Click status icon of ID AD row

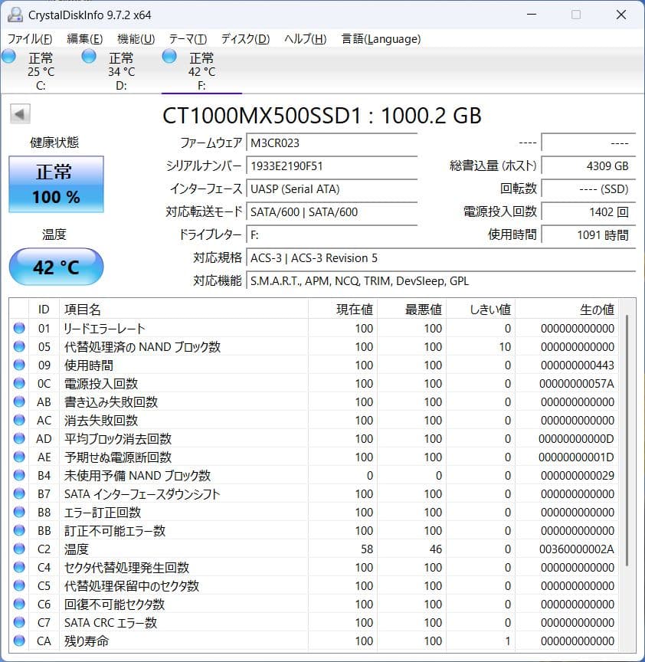click(19, 438)
